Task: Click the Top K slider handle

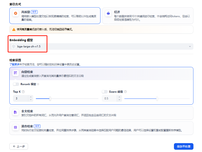Action: coord(50,98)
